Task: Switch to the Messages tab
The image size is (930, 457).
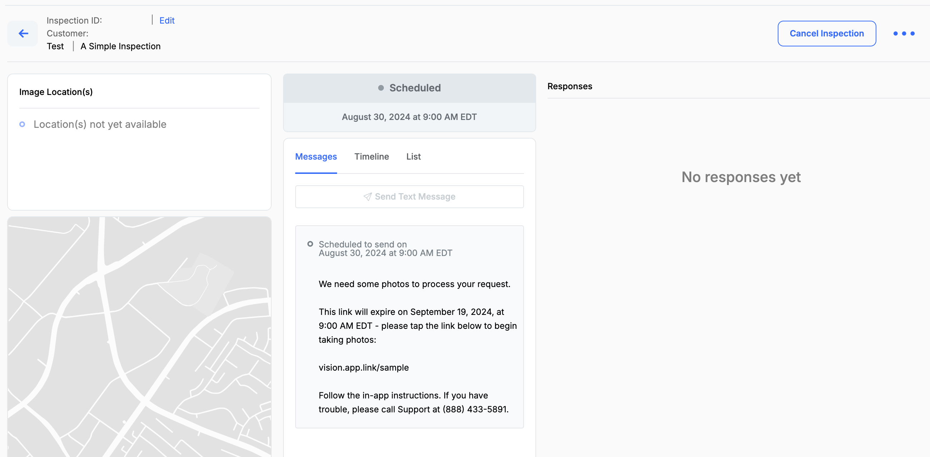Action: [x=316, y=156]
